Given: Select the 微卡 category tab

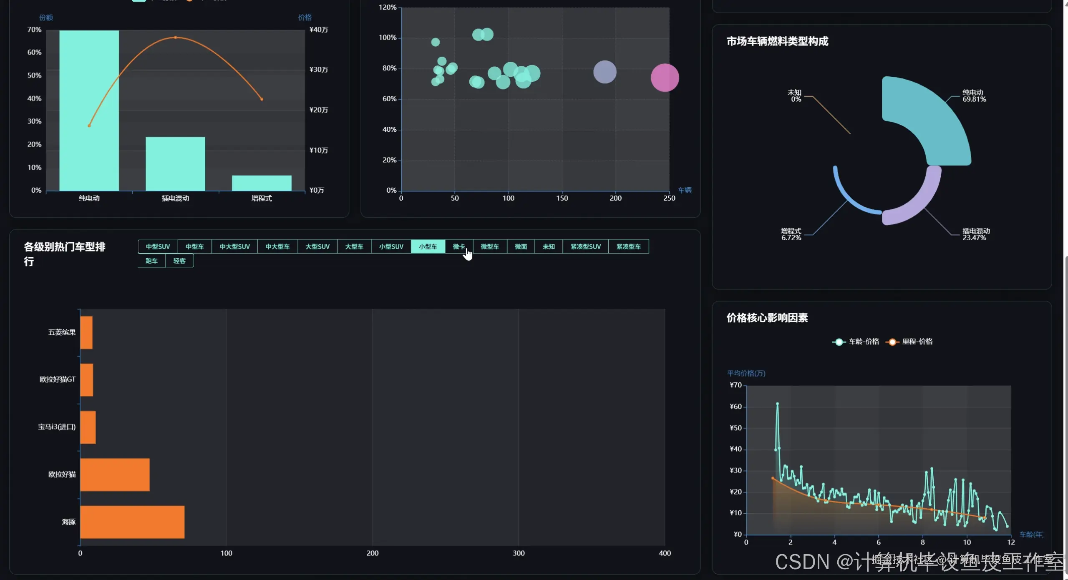Looking at the screenshot, I should point(458,246).
